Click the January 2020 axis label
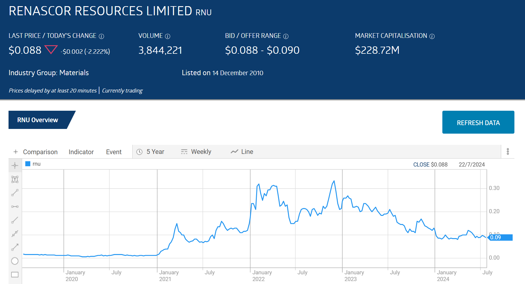This screenshot has width=525, height=284. 75,276
